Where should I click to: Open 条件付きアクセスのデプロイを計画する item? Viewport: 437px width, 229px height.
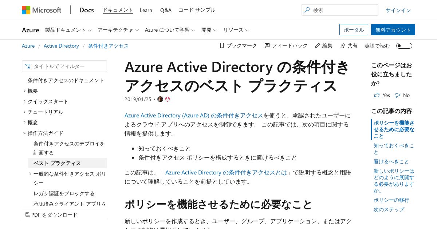[x=69, y=148]
